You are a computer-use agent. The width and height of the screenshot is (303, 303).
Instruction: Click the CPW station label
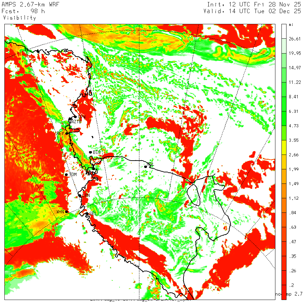[x=81, y=117]
